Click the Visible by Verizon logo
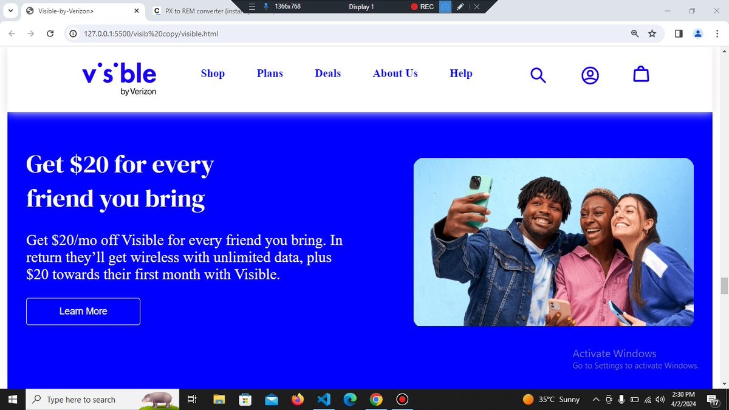This screenshot has height=410, width=729. click(x=120, y=78)
